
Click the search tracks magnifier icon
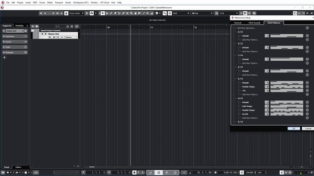pyautogui.click(x=77, y=26)
